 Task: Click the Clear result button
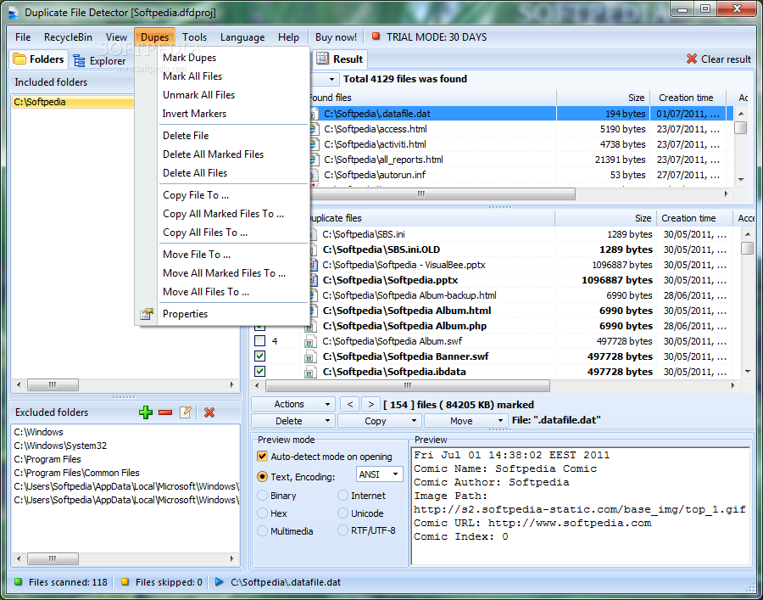click(x=719, y=59)
